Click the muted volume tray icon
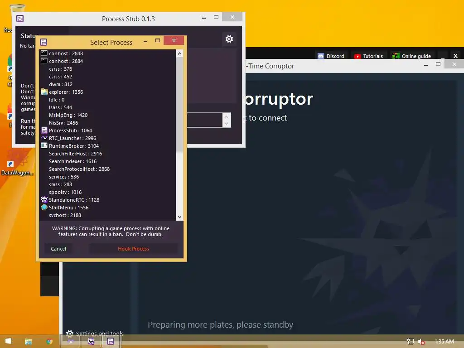 tap(421, 342)
